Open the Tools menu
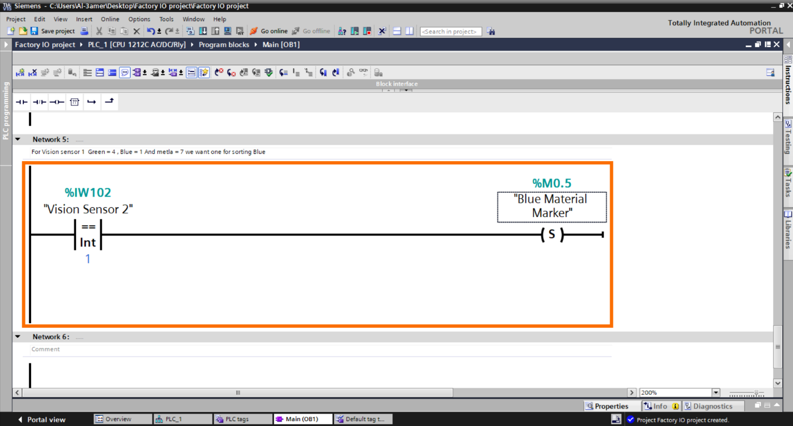793x426 pixels. (x=167, y=19)
